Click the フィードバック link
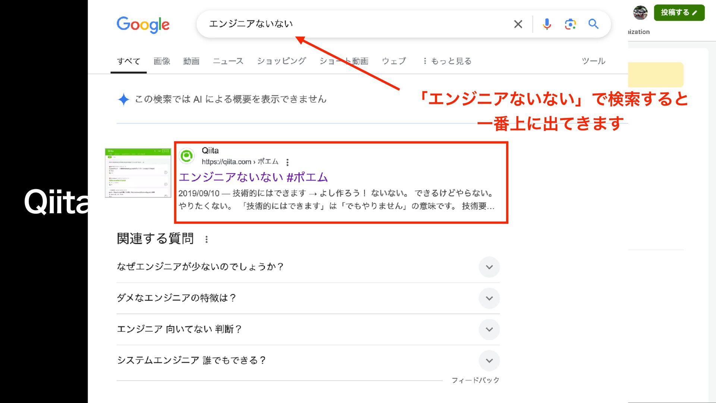 [475, 380]
